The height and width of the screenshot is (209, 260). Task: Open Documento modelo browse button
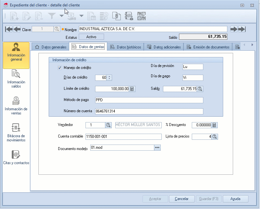[x=157, y=147]
